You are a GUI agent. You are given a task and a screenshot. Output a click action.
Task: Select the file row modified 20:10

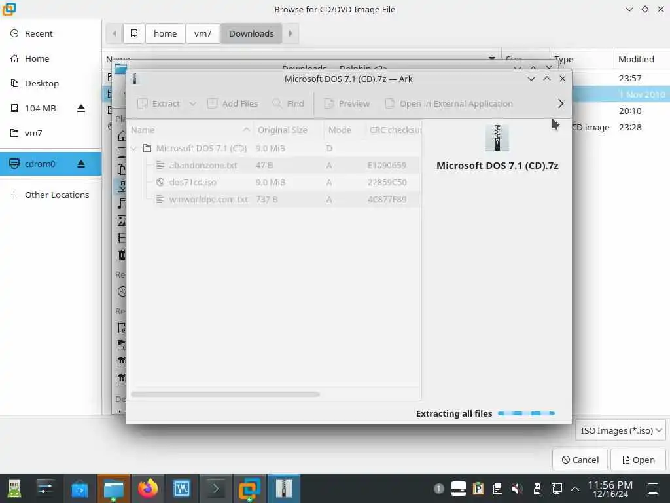620,111
